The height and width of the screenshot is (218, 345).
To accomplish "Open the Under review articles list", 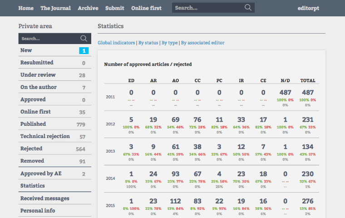I will click(x=38, y=75).
